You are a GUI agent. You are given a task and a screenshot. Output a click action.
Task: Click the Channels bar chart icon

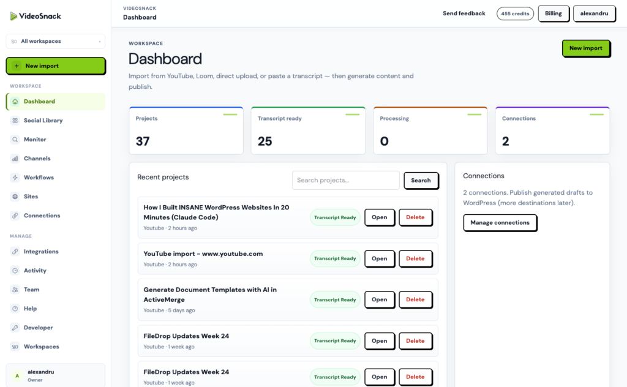15,159
